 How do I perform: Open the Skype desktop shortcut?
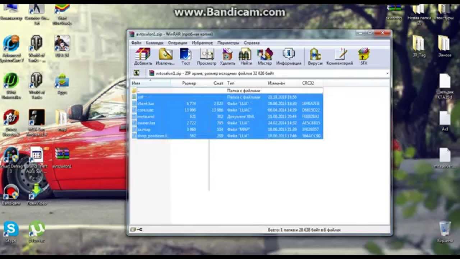tap(11, 232)
